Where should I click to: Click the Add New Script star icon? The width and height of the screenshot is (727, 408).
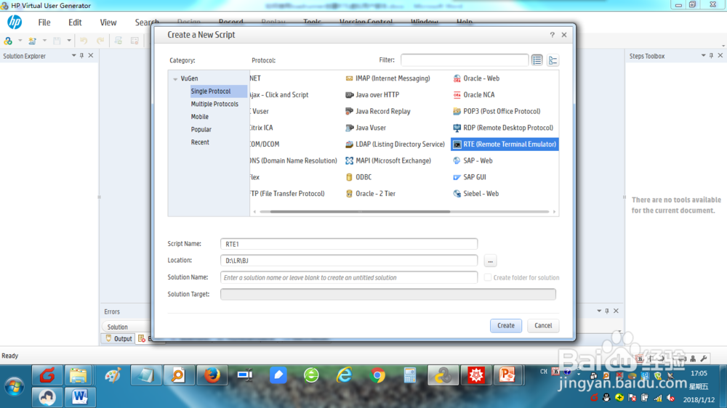32,41
